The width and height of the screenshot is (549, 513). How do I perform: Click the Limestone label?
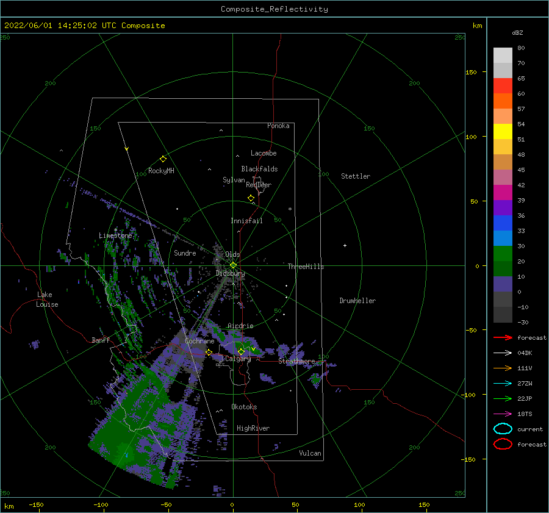coord(115,235)
